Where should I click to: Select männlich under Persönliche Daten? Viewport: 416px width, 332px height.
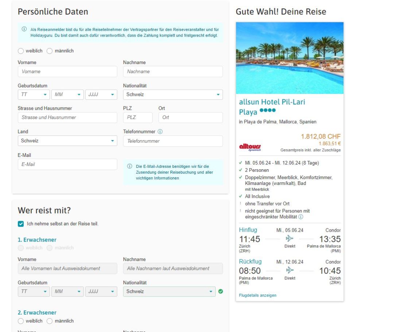50,51
